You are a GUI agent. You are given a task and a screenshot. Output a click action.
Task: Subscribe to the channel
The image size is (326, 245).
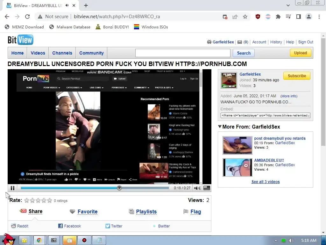tap(297, 76)
